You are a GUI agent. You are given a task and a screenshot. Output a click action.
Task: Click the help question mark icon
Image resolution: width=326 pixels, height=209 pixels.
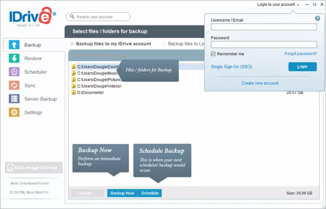[317, 19]
